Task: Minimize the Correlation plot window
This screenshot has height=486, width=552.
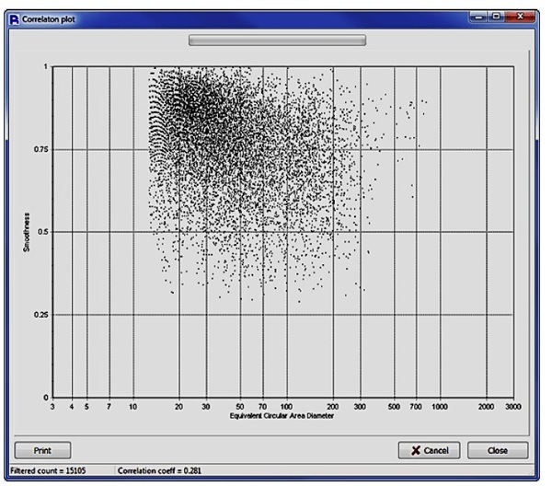Action: coord(479,17)
